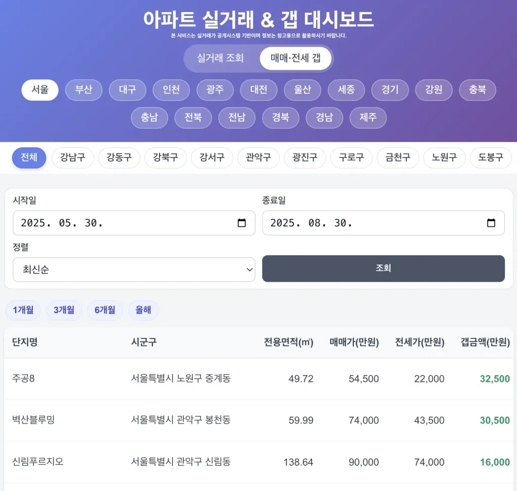The image size is (517, 491).
Task: Filter by 강북구 district
Action: pyautogui.click(x=166, y=158)
